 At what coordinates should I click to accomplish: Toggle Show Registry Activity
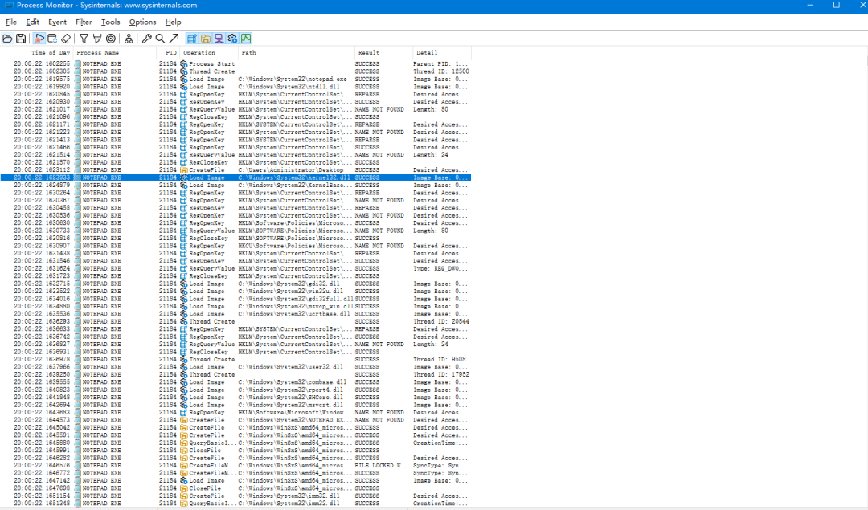191,39
